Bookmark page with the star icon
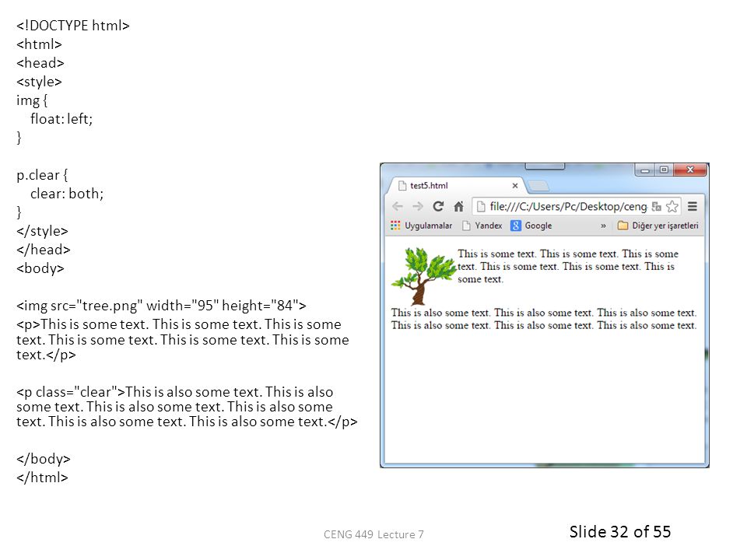Viewport: 747px width, 560px height. [672, 206]
